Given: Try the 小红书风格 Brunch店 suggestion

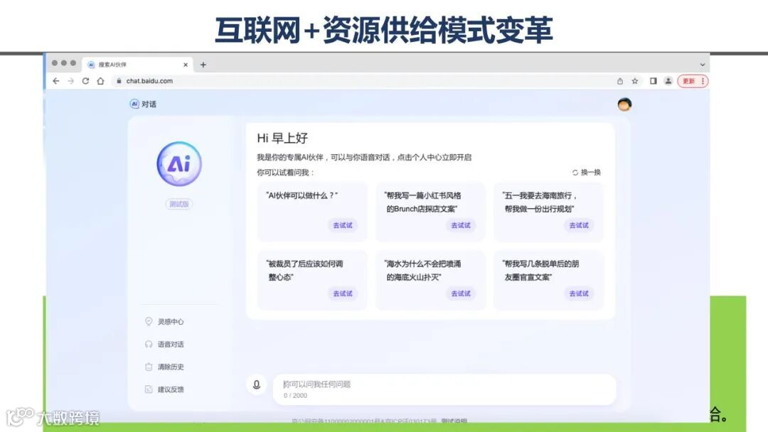Looking at the screenshot, I should (x=460, y=225).
